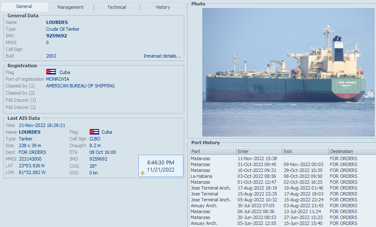Open the Inmarsat details link
The height and width of the screenshot is (227, 376).
[x=162, y=56]
